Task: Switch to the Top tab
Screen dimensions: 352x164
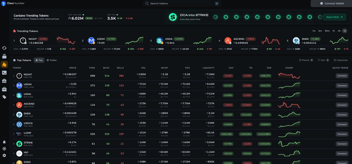Action: 39,60
